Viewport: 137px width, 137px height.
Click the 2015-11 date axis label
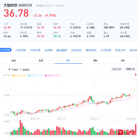61,119
